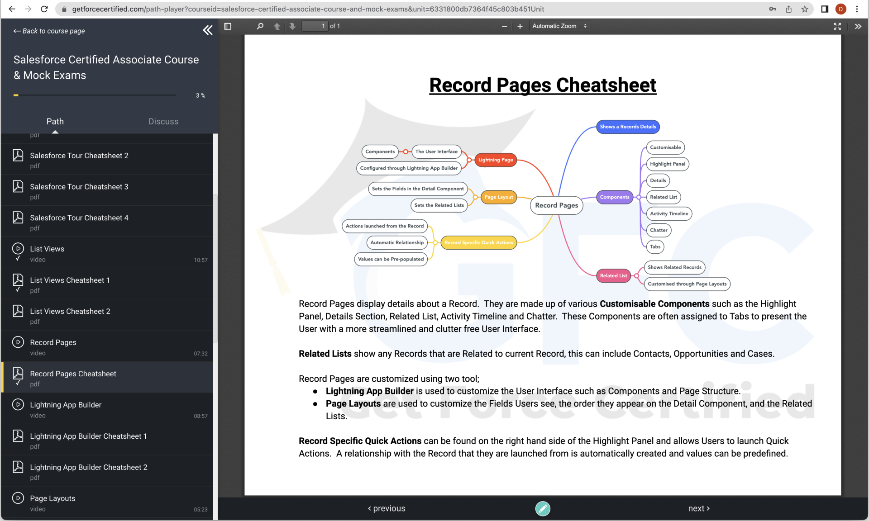Drag the course progress slider bar

(17, 95)
